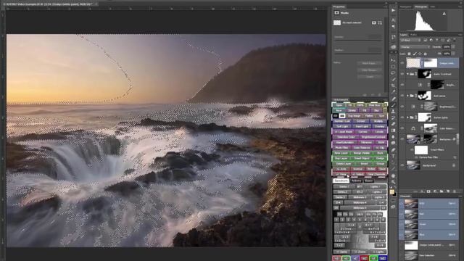Image resolution: width=464 pixels, height=261 pixels.
Task: Open Properties panel flyout menu
Action: pos(385,7)
